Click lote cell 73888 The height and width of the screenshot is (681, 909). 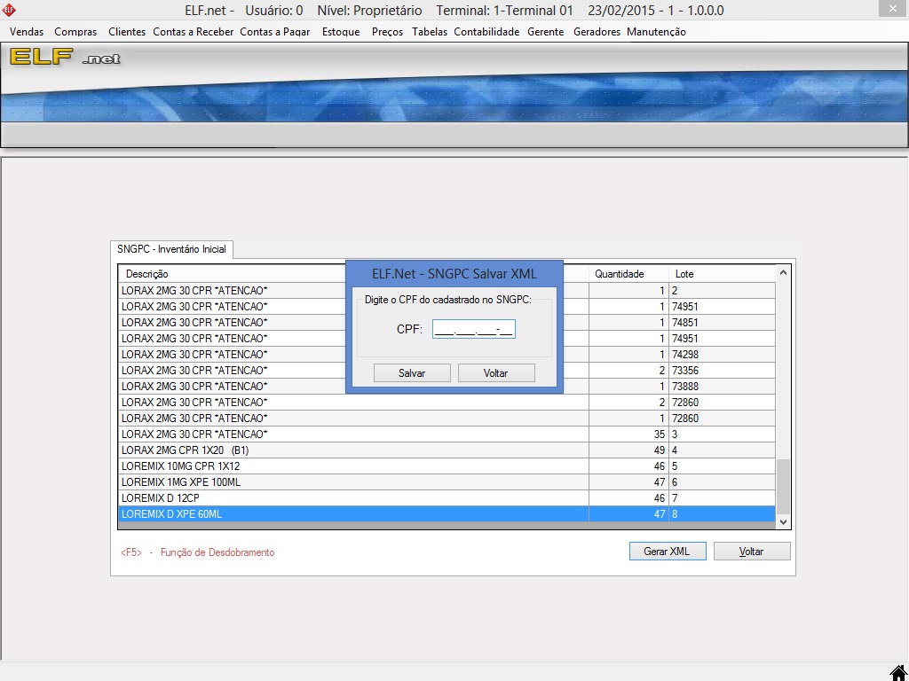tap(722, 387)
